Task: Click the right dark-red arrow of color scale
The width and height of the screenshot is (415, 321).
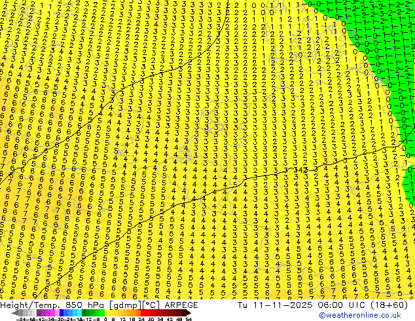Action: point(189,313)
